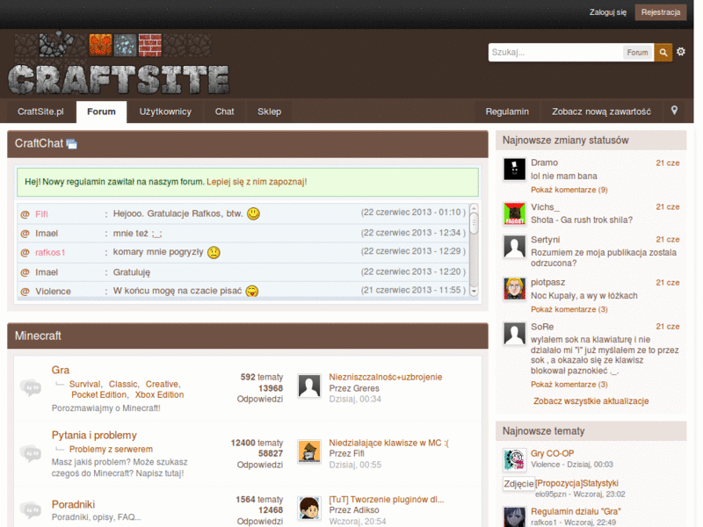Click the Gra forum speech bubble icon
The width and height of the screenshot is (703, 527).
point(31,387)
